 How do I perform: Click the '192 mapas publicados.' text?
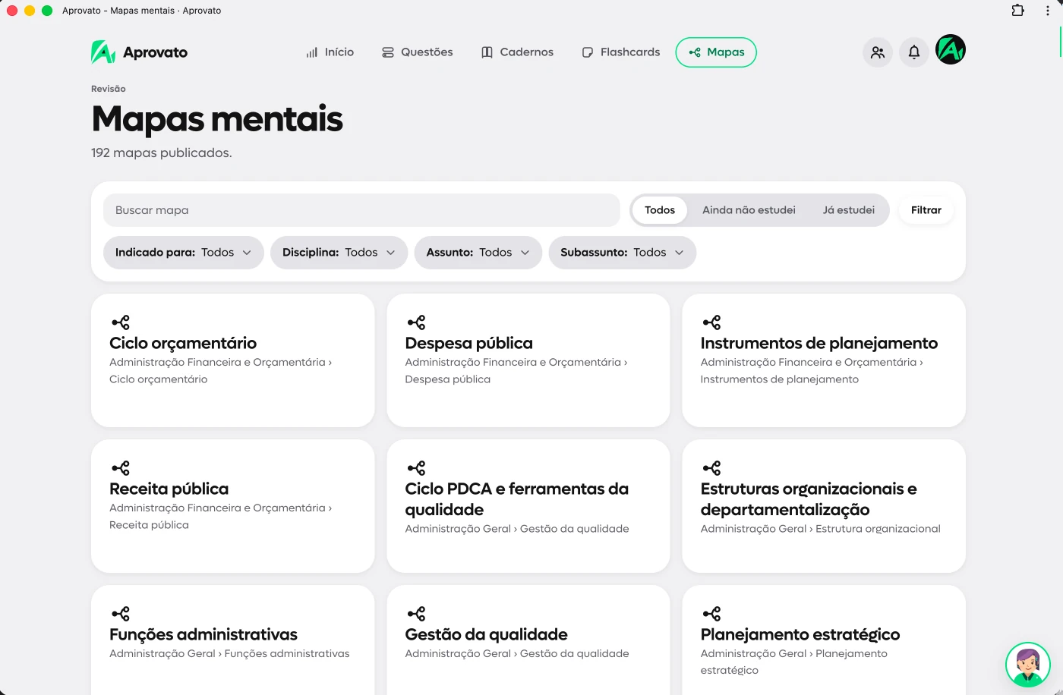click(x=161, y=153)
